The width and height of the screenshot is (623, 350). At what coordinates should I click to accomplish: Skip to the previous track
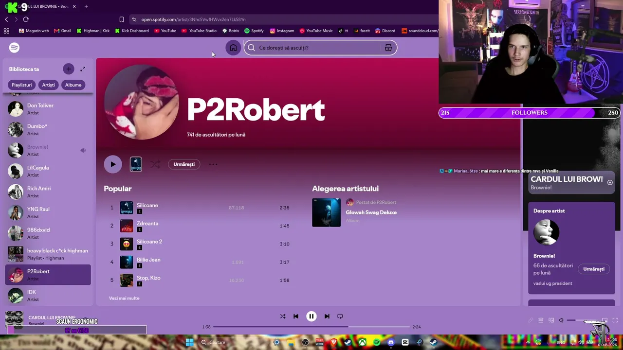pyautogui.click(x=296, y=316)
